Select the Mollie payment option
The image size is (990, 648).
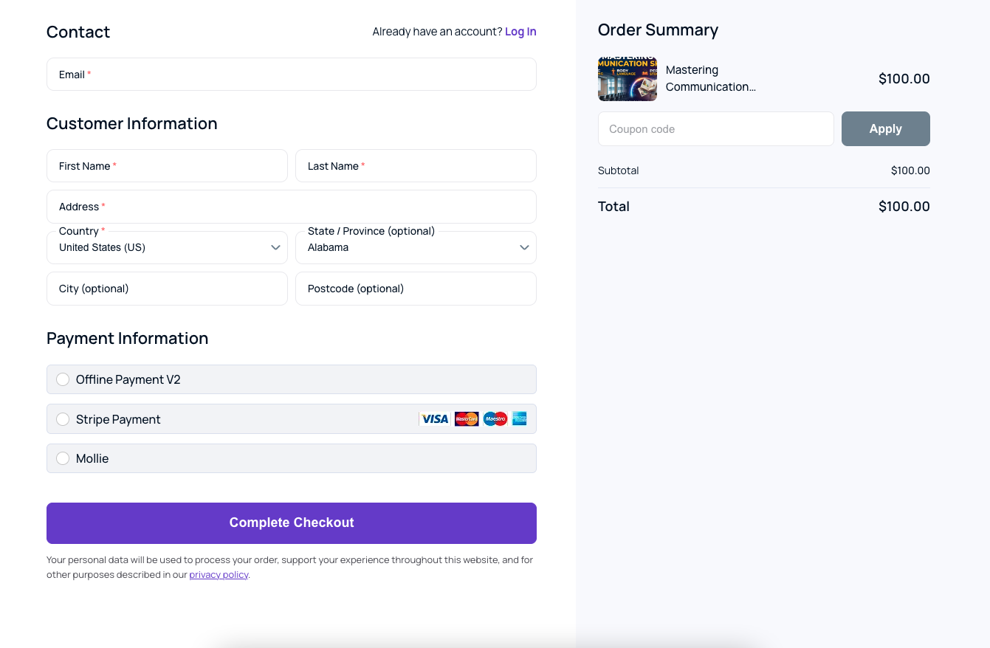(63, 458)
